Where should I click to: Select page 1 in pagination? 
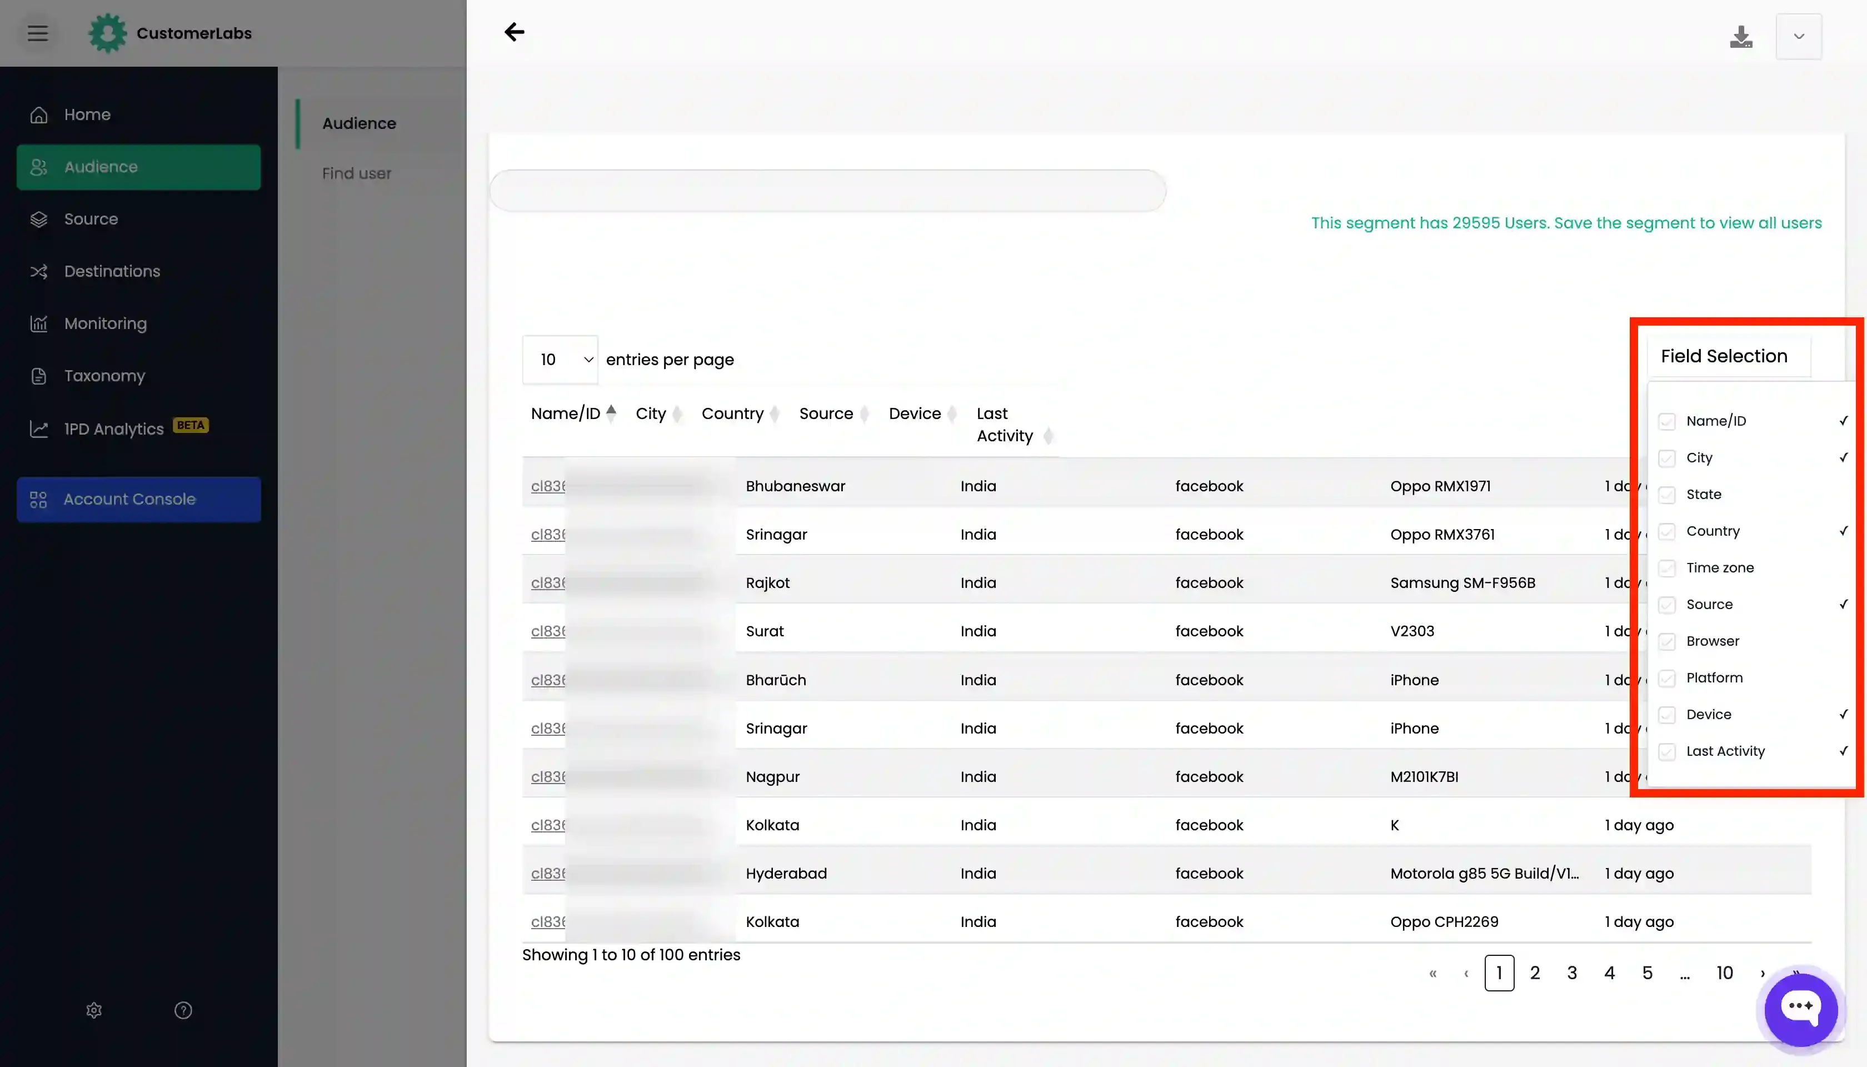(x=1499, y=973)
